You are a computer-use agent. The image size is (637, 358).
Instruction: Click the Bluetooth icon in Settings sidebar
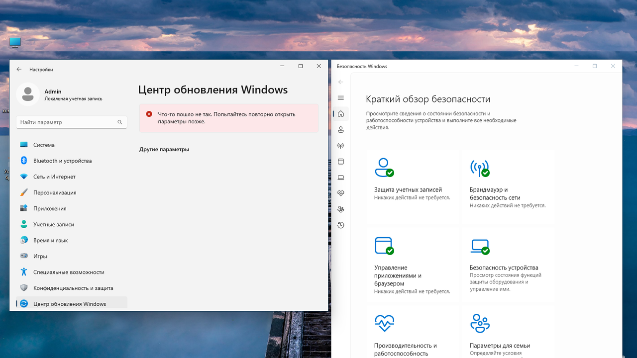23,161
